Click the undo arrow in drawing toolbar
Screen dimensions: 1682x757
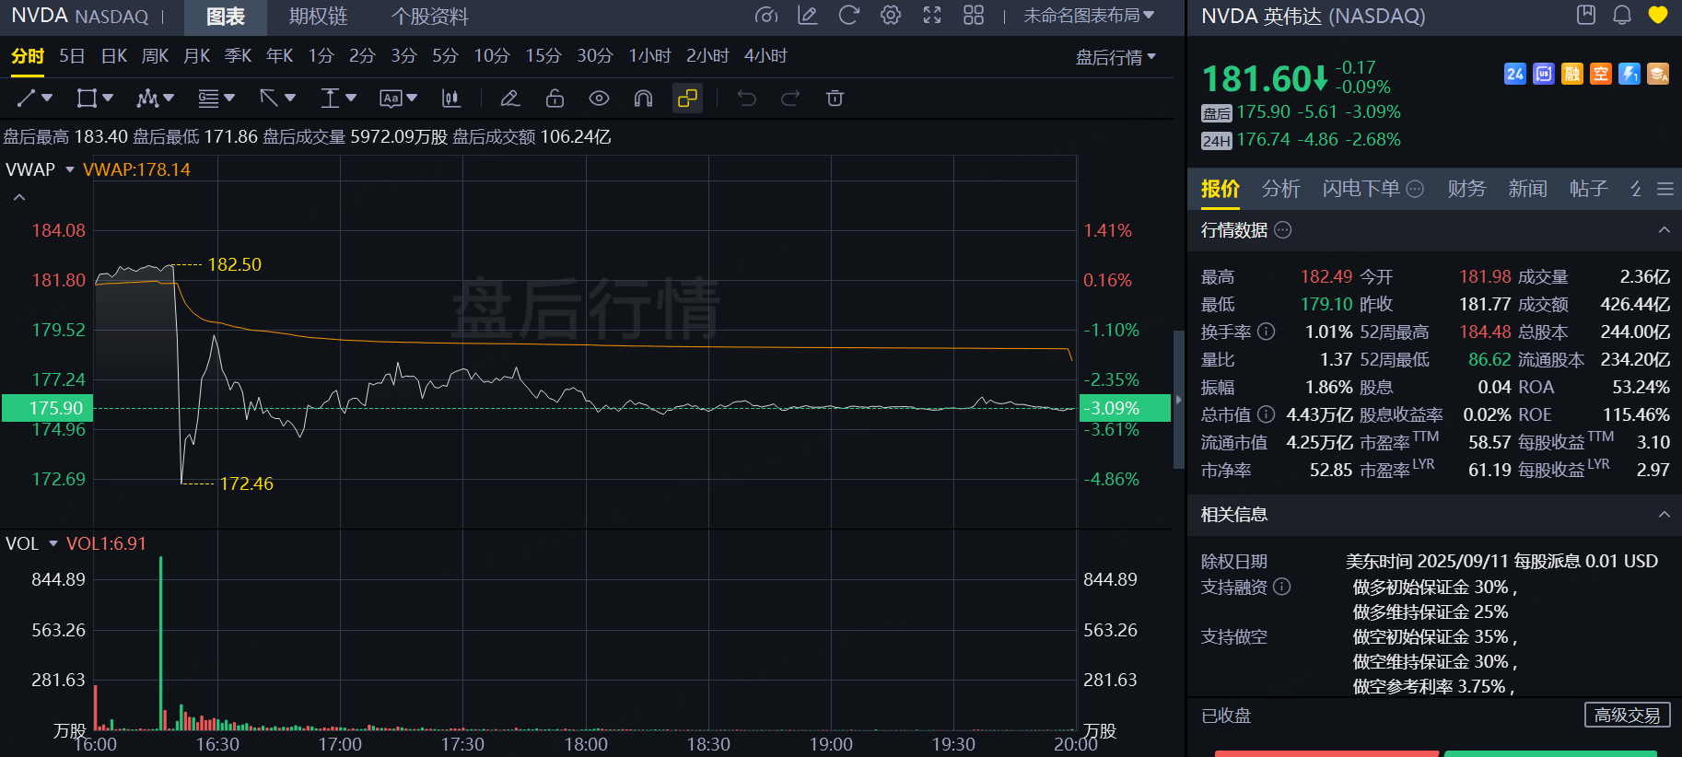click(x=747, y=98)
